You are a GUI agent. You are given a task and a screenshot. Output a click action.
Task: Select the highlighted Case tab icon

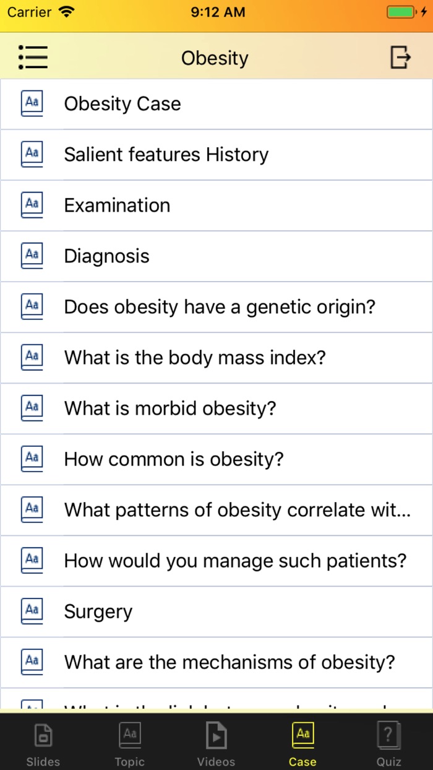(x=302, y=735)
